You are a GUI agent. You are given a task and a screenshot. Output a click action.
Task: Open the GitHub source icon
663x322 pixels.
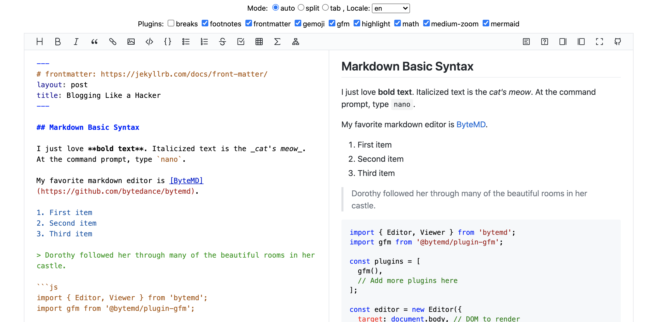pyautogui.click(x=618, y=42)
